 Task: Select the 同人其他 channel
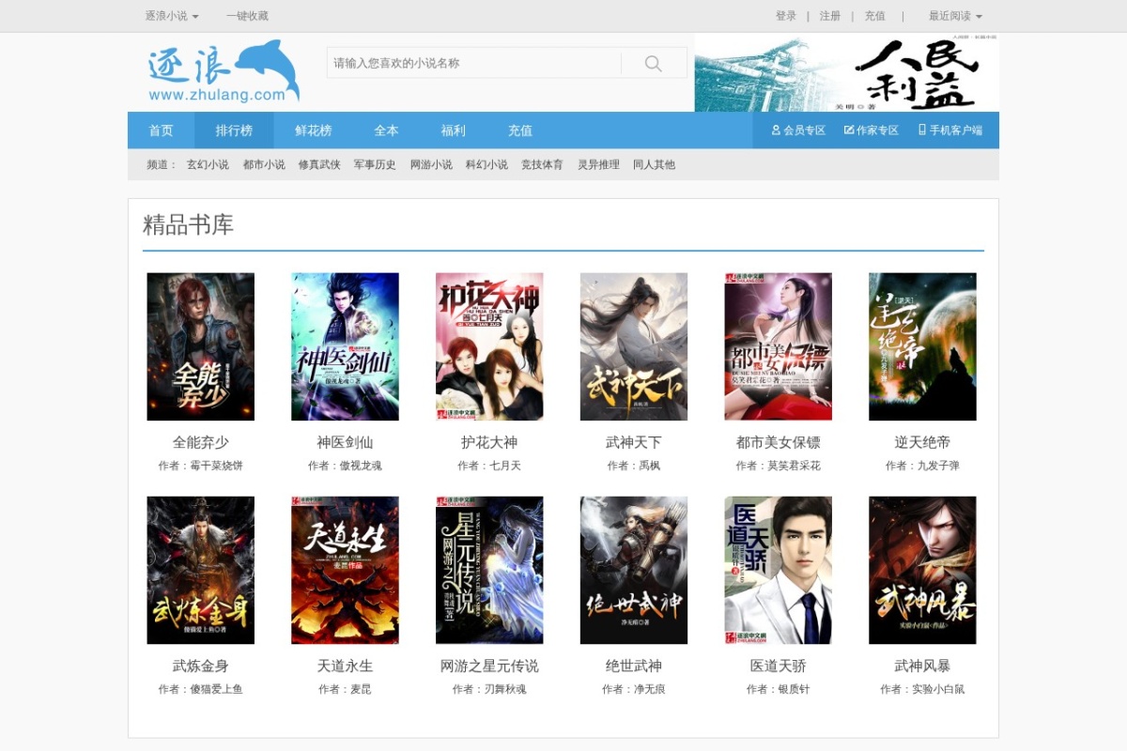coord(654,164)
